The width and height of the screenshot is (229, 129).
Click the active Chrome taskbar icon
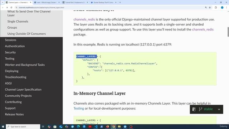(x=113, y=126)
